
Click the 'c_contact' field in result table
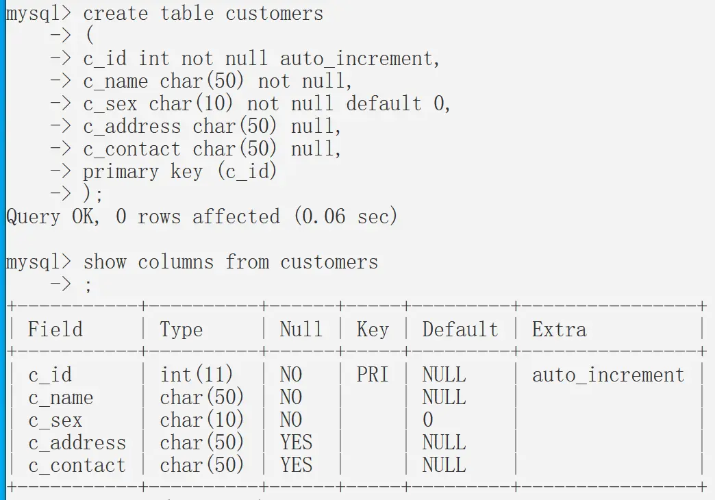click(x=77, y=465)
